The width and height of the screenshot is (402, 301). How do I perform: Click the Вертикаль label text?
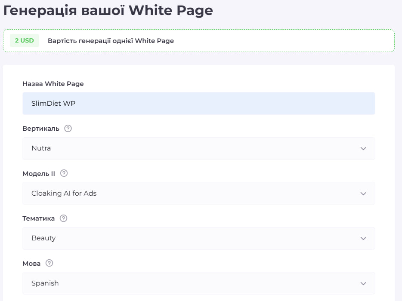[41, 129]
